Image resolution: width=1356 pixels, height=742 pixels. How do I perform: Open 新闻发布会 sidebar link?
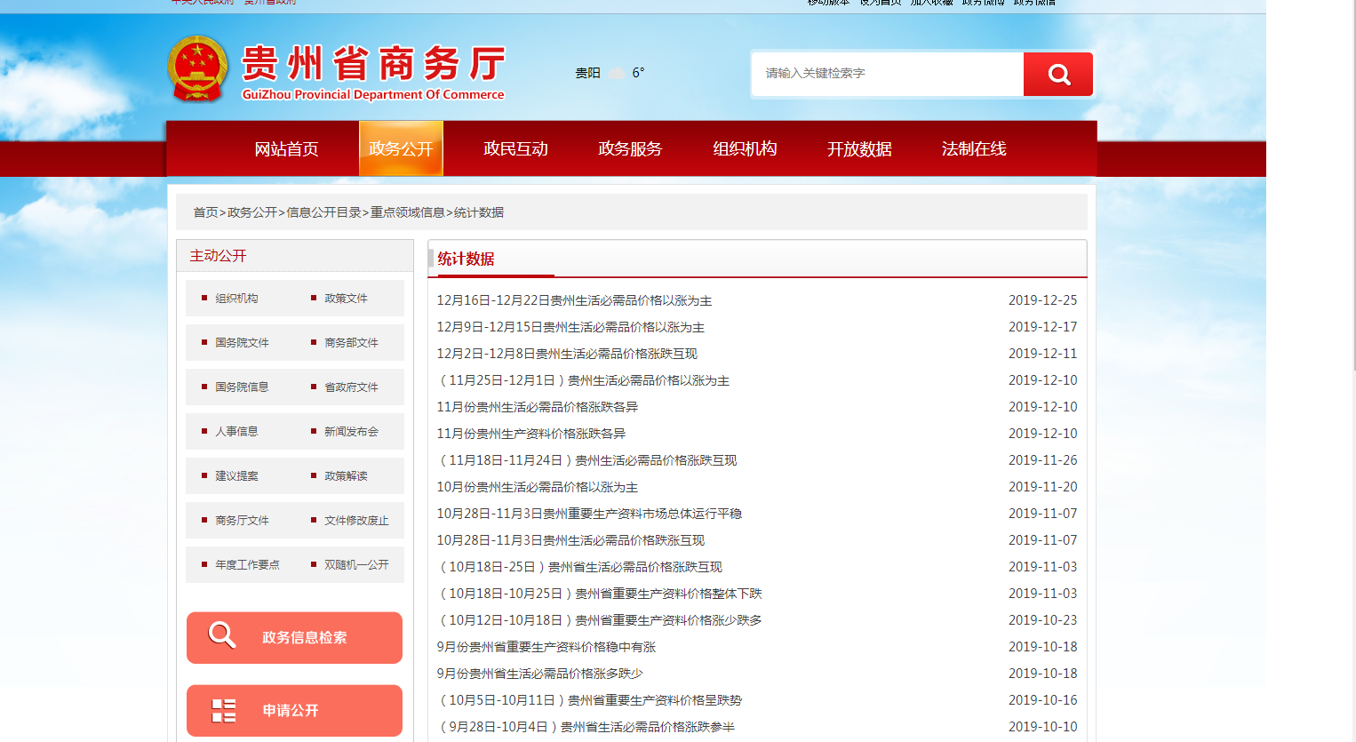tap(351, 432)
